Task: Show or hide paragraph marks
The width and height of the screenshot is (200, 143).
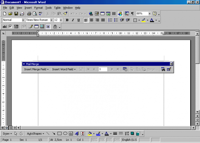Action: click(132, 14)
